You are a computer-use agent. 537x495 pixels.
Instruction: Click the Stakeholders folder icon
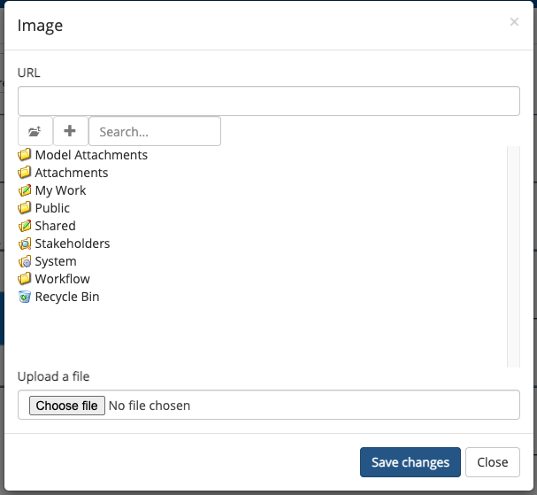click(24, 244)
